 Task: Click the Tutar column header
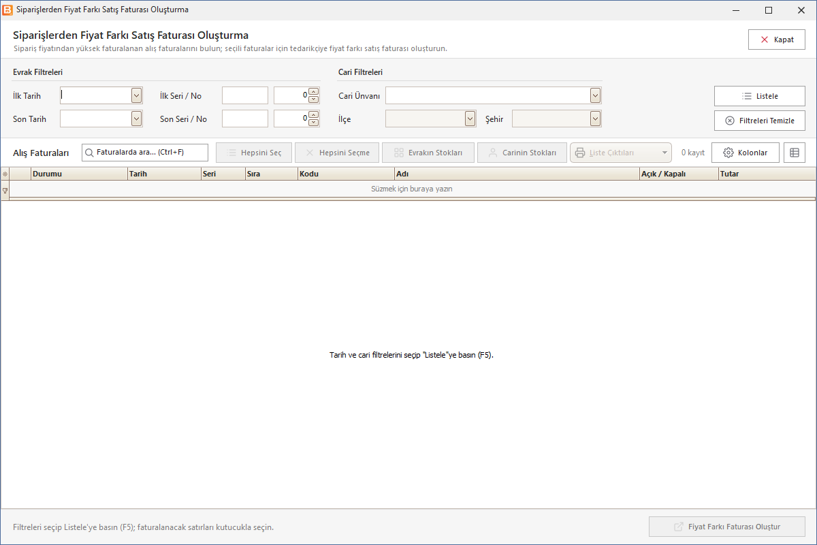(x=767, y=174)
